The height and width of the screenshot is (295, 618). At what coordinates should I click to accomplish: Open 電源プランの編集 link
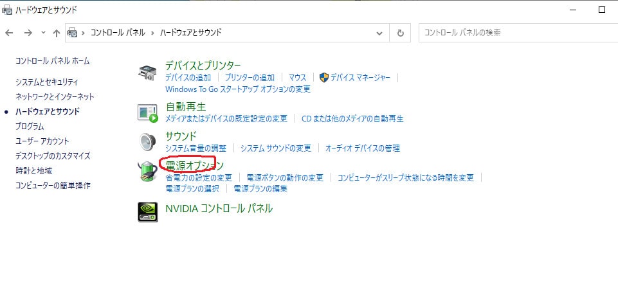(260, 189)
